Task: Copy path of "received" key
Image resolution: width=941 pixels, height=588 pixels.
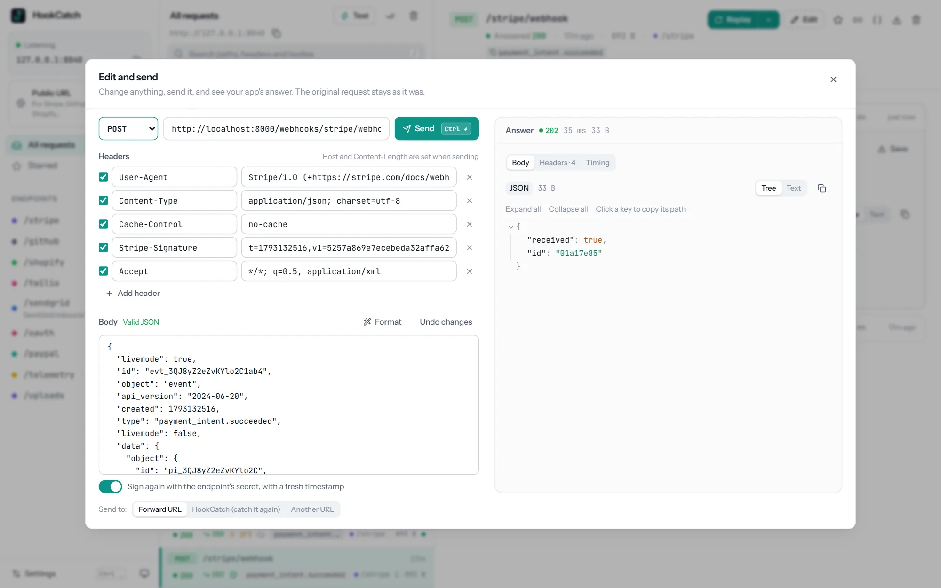Action: point(550,240)
